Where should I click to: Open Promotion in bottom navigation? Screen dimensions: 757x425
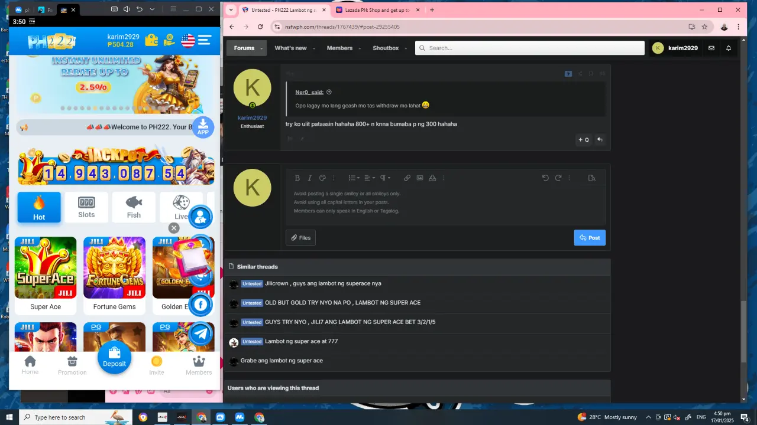click(x=72, y=365)
